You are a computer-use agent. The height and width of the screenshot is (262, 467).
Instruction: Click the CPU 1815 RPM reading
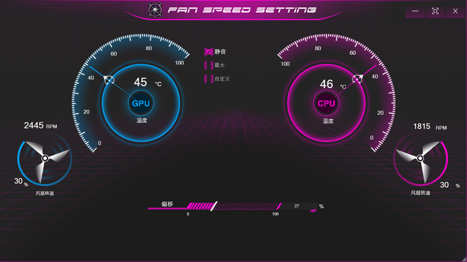tap(423, 127)
